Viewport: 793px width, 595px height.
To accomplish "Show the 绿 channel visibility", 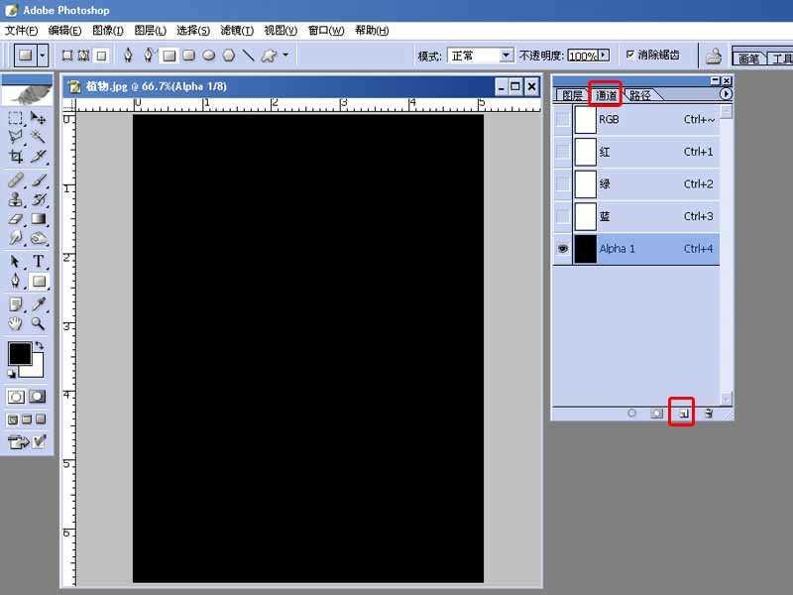I will click(562, 183).
